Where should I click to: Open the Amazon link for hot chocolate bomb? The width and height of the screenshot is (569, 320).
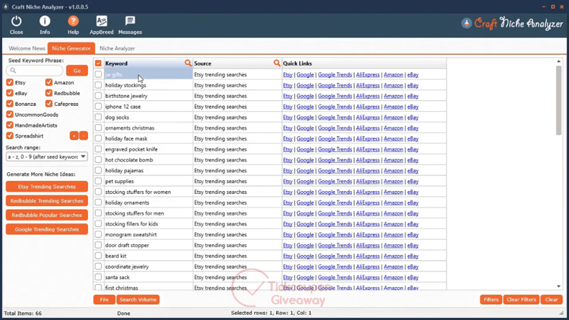(394, 160)
